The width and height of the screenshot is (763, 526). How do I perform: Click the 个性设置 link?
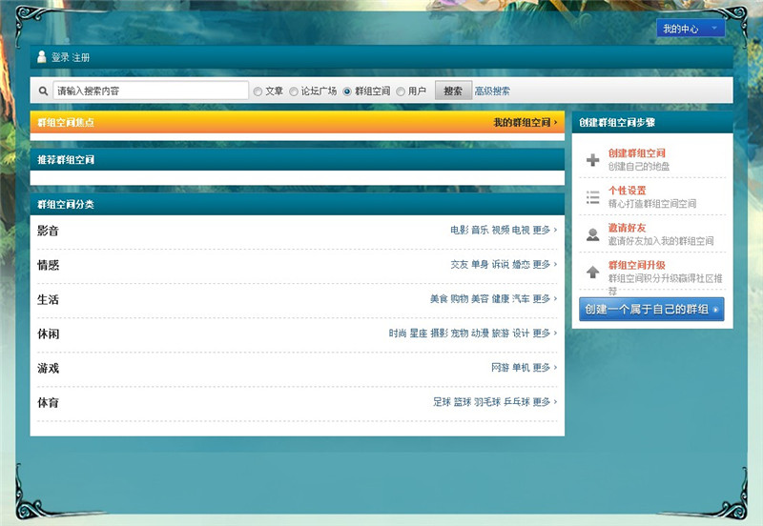[628, 191]
